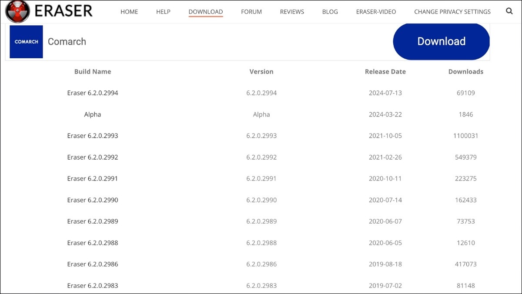This screenshot has height=294, width=522.
Task: Download build Eraser 6.2.0.2988
Action: click(93, 243)
